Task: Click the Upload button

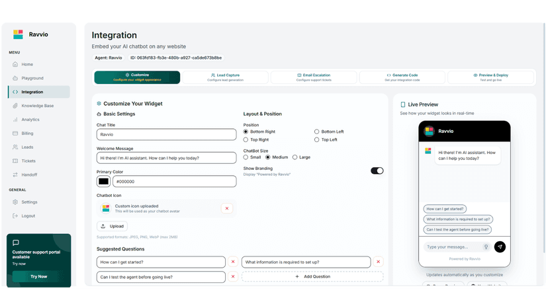Action: [113, 226]
